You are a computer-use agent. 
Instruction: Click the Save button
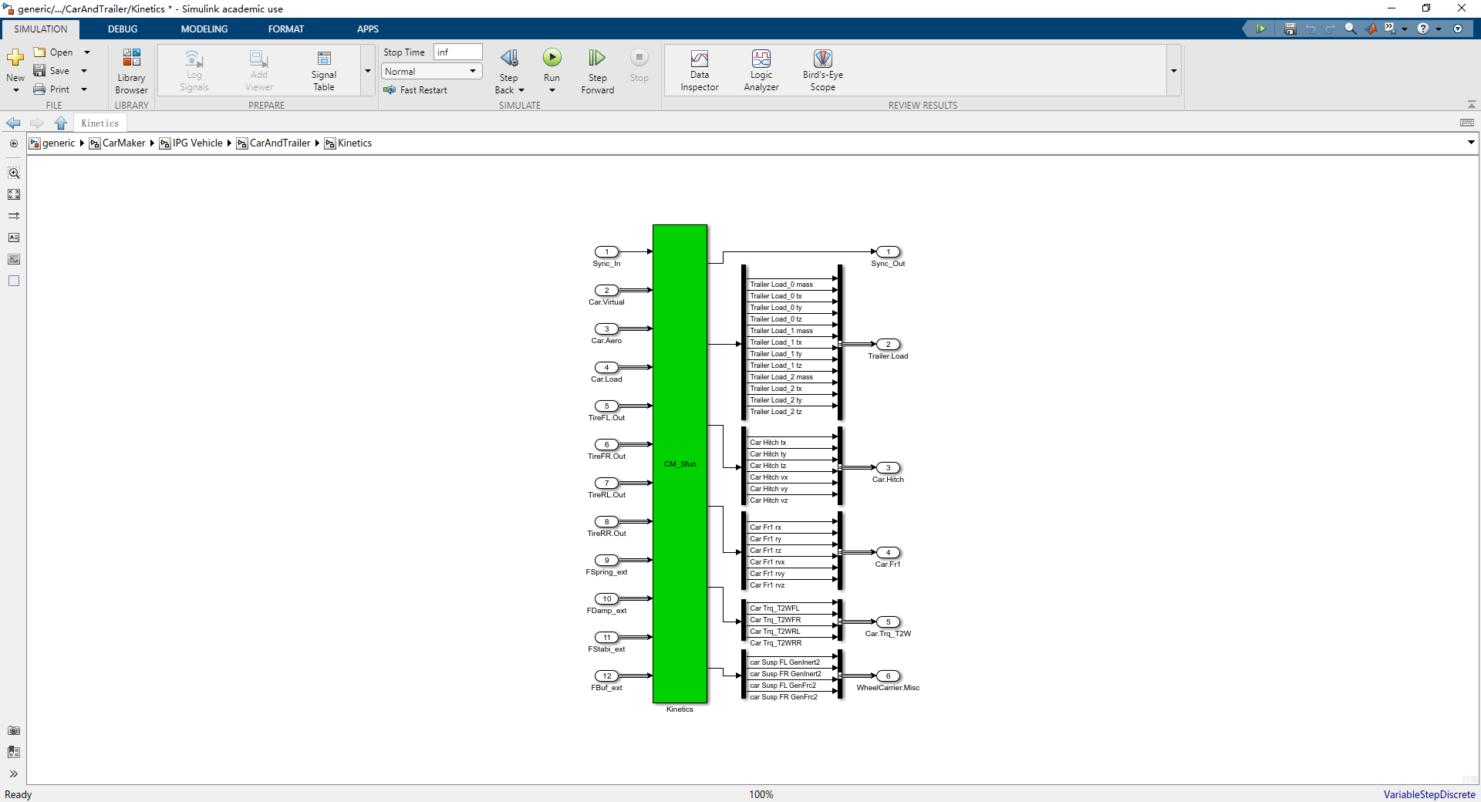tap(52, 71)
